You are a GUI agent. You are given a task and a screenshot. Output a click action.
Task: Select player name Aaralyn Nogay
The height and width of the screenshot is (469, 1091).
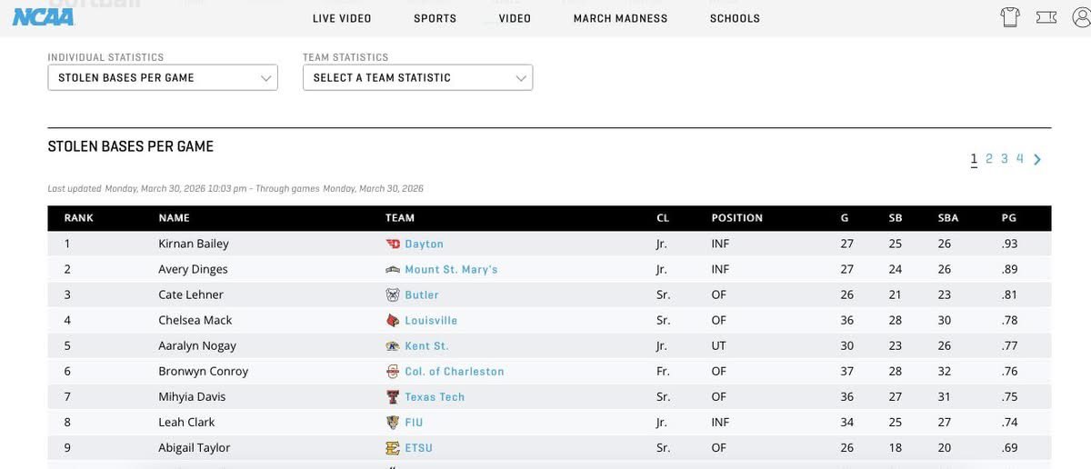197,345
